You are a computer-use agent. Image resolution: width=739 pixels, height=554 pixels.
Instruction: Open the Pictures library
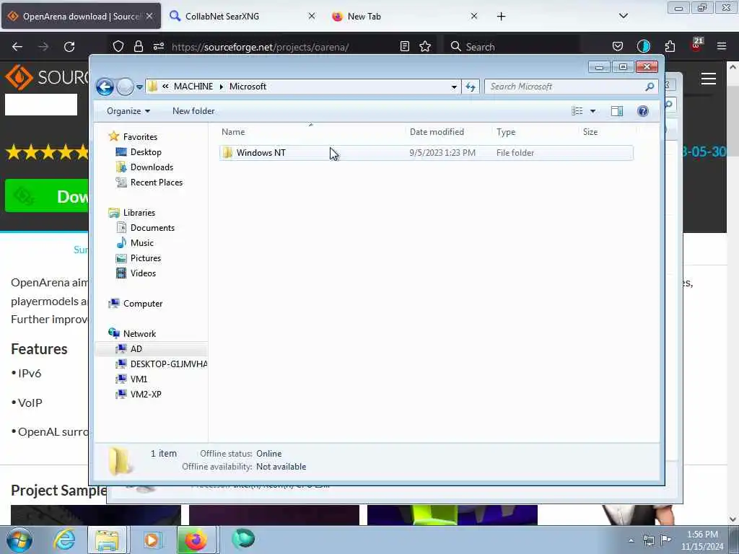(146, 258)
